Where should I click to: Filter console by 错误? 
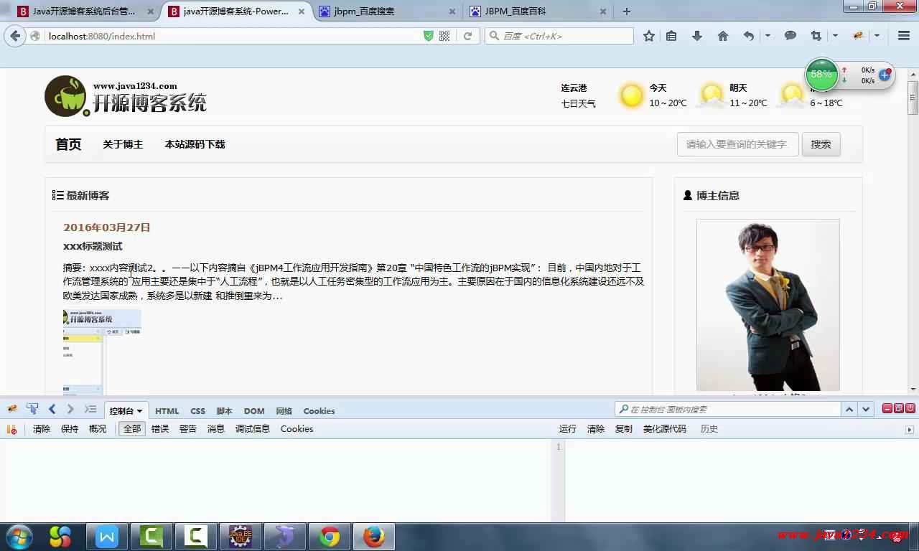160,429
